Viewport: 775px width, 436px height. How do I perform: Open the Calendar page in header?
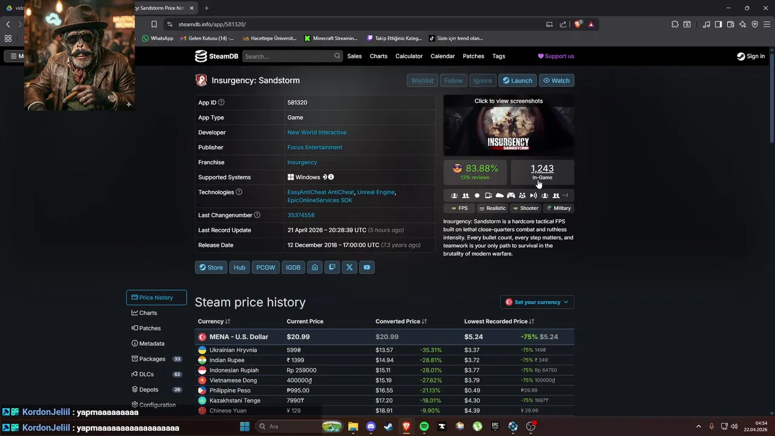[x=443, y=56]
